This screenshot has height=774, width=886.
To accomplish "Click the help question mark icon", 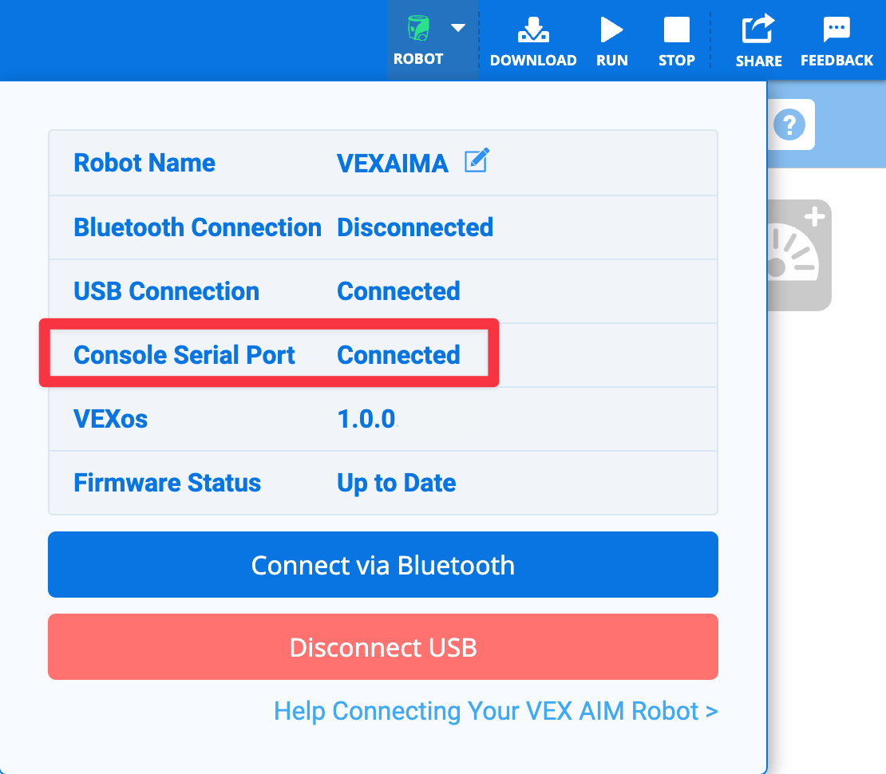I will [791, 124].
